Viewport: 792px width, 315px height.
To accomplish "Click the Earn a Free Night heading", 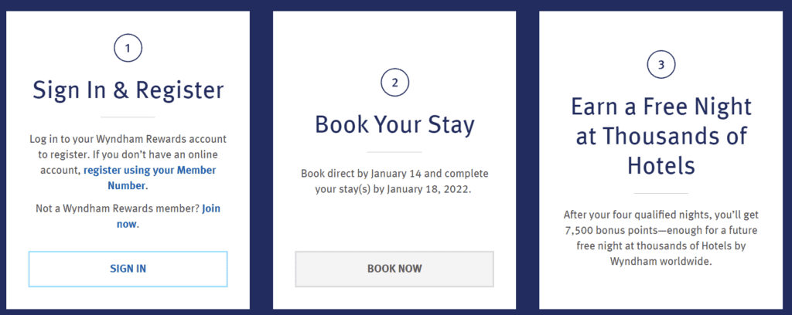I will (x=660, y=136).
